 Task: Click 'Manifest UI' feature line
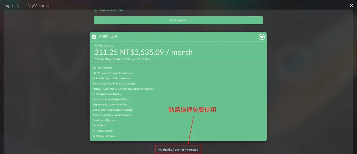point(100,126)
